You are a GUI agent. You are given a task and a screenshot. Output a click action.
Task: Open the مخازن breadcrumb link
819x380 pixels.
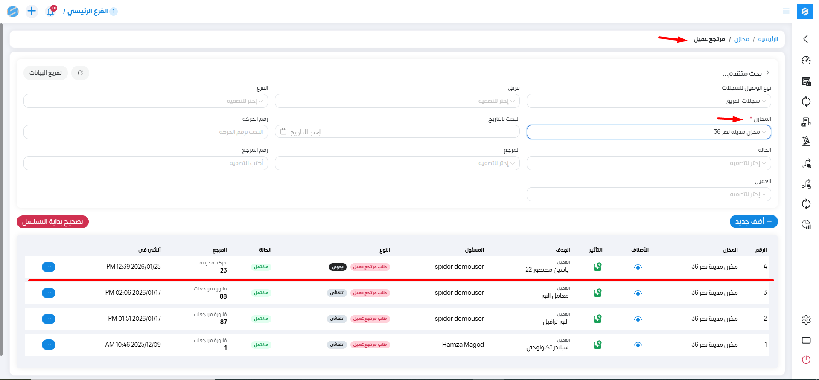click(741, 39)
